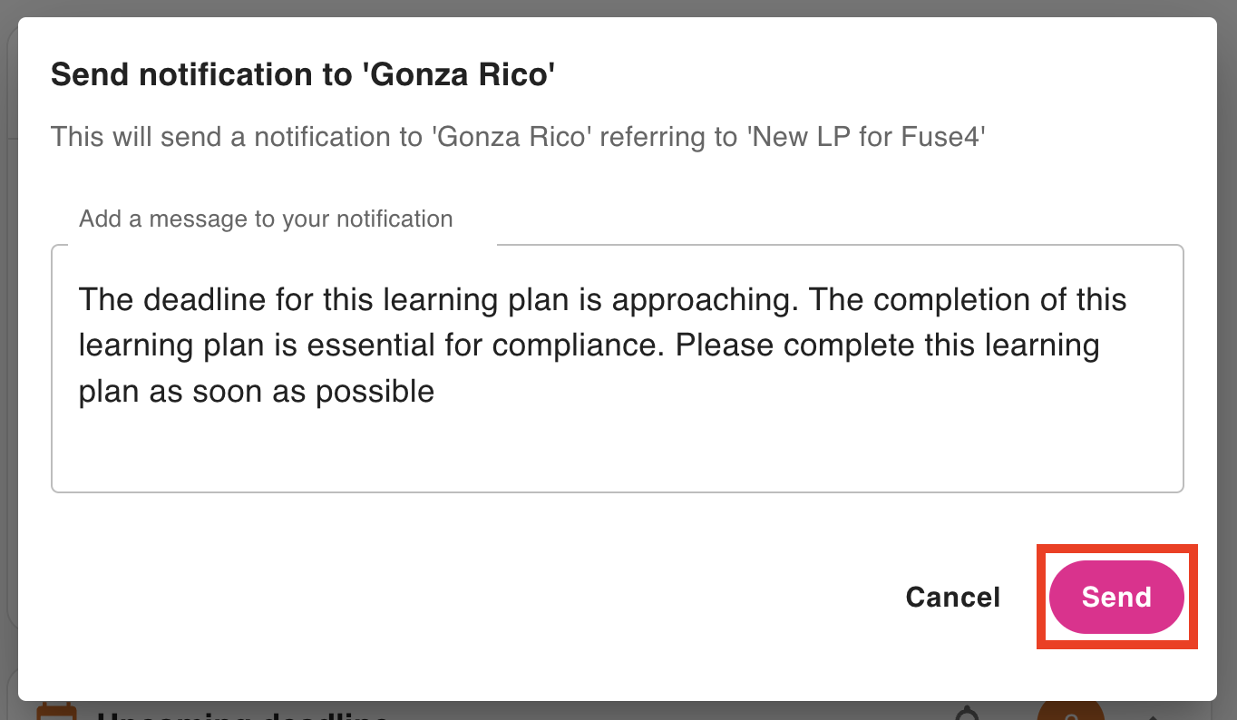Click the bell icon below the dialog

coord(969,713)
